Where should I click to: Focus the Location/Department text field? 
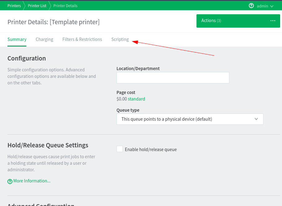(173, 78)
